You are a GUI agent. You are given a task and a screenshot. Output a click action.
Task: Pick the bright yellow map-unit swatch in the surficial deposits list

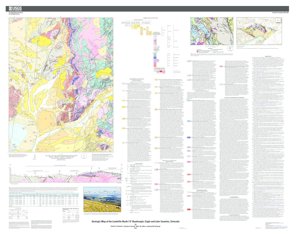(x=123, y=107)
